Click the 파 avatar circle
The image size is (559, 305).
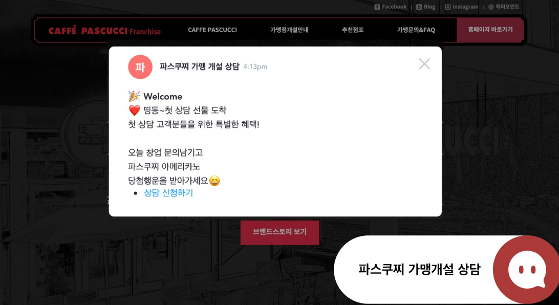pos(140,67)
